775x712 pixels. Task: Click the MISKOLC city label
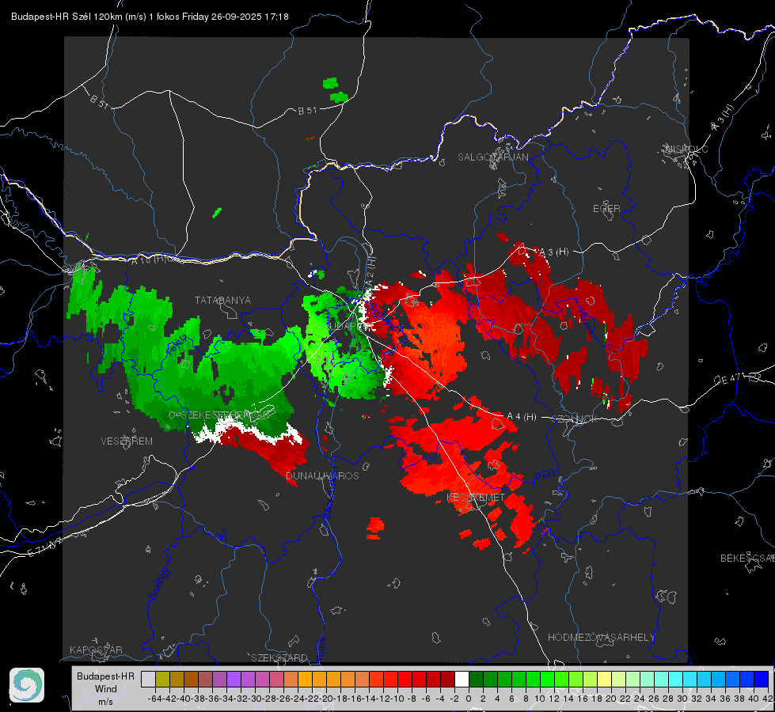pos(687,149)
